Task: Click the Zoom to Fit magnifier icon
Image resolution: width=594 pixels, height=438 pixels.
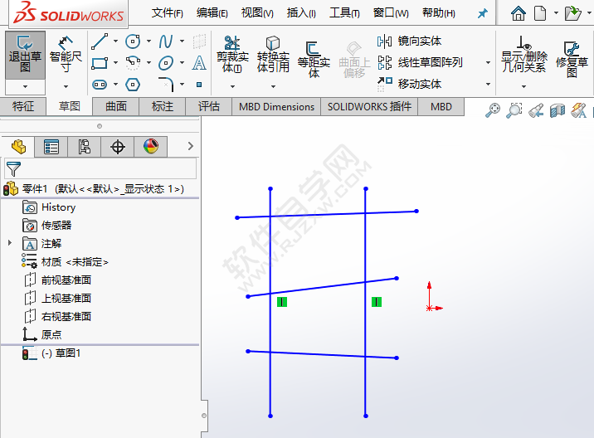Action: 493,110
